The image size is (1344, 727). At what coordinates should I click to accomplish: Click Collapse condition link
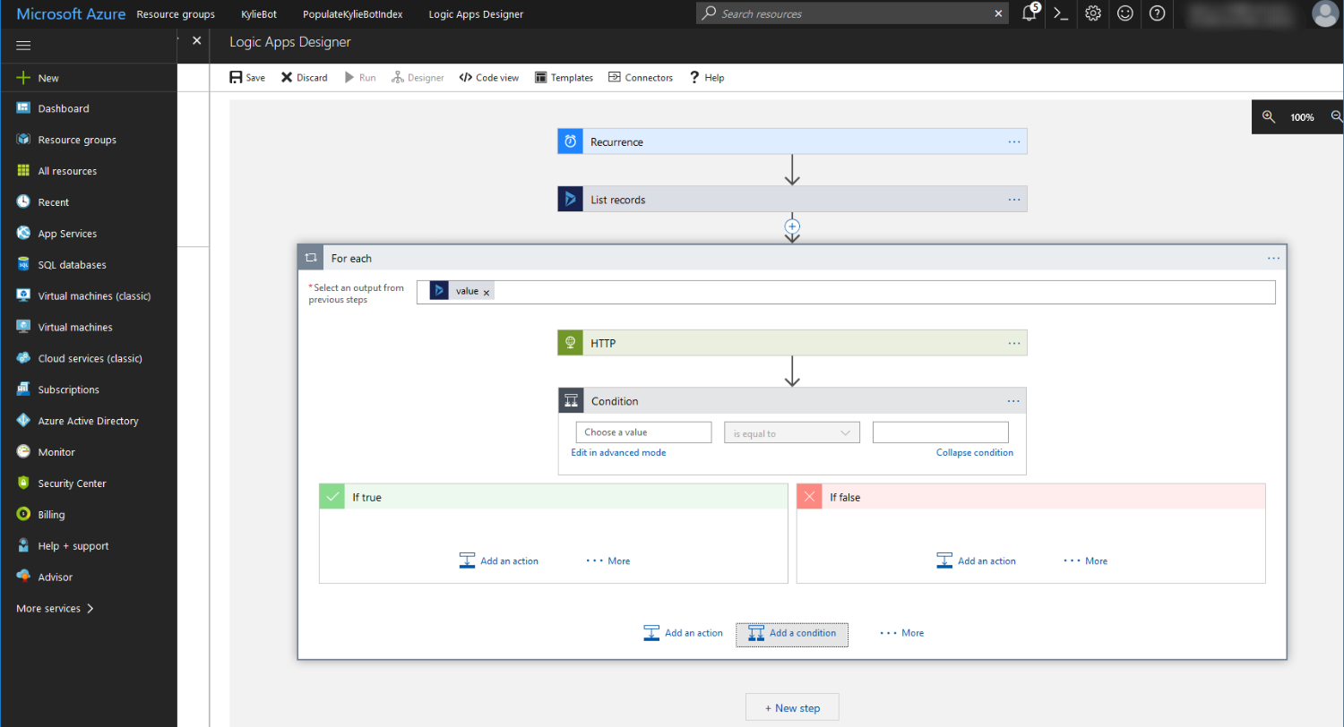coord(975,453)
